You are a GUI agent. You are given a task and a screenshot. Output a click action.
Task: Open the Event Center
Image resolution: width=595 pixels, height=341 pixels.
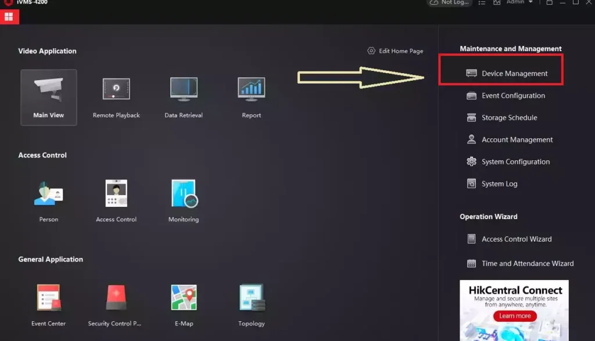[x=49, y=305]
